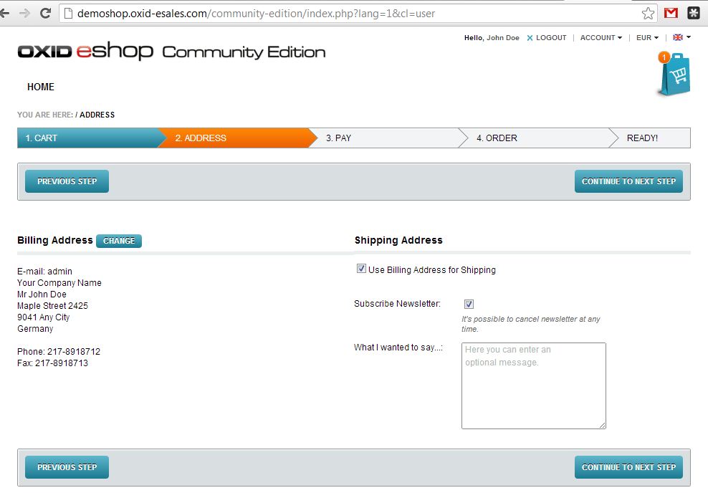Toggle the Subscribe Newsletter checkbox
The height and width of the screenshot is (498, 708).
469,304
